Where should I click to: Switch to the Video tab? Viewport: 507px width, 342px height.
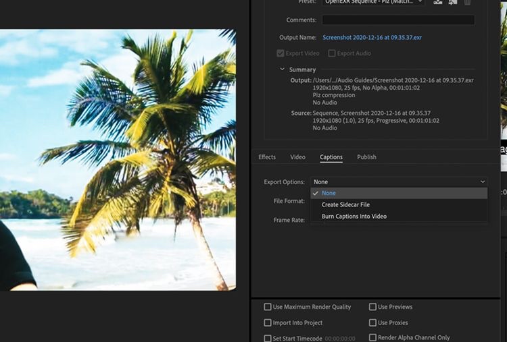pos(297,157)
